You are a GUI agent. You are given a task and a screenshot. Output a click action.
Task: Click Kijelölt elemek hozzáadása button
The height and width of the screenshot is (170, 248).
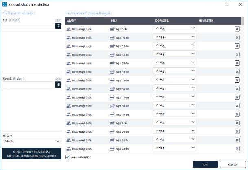click(x=32, y=154)
